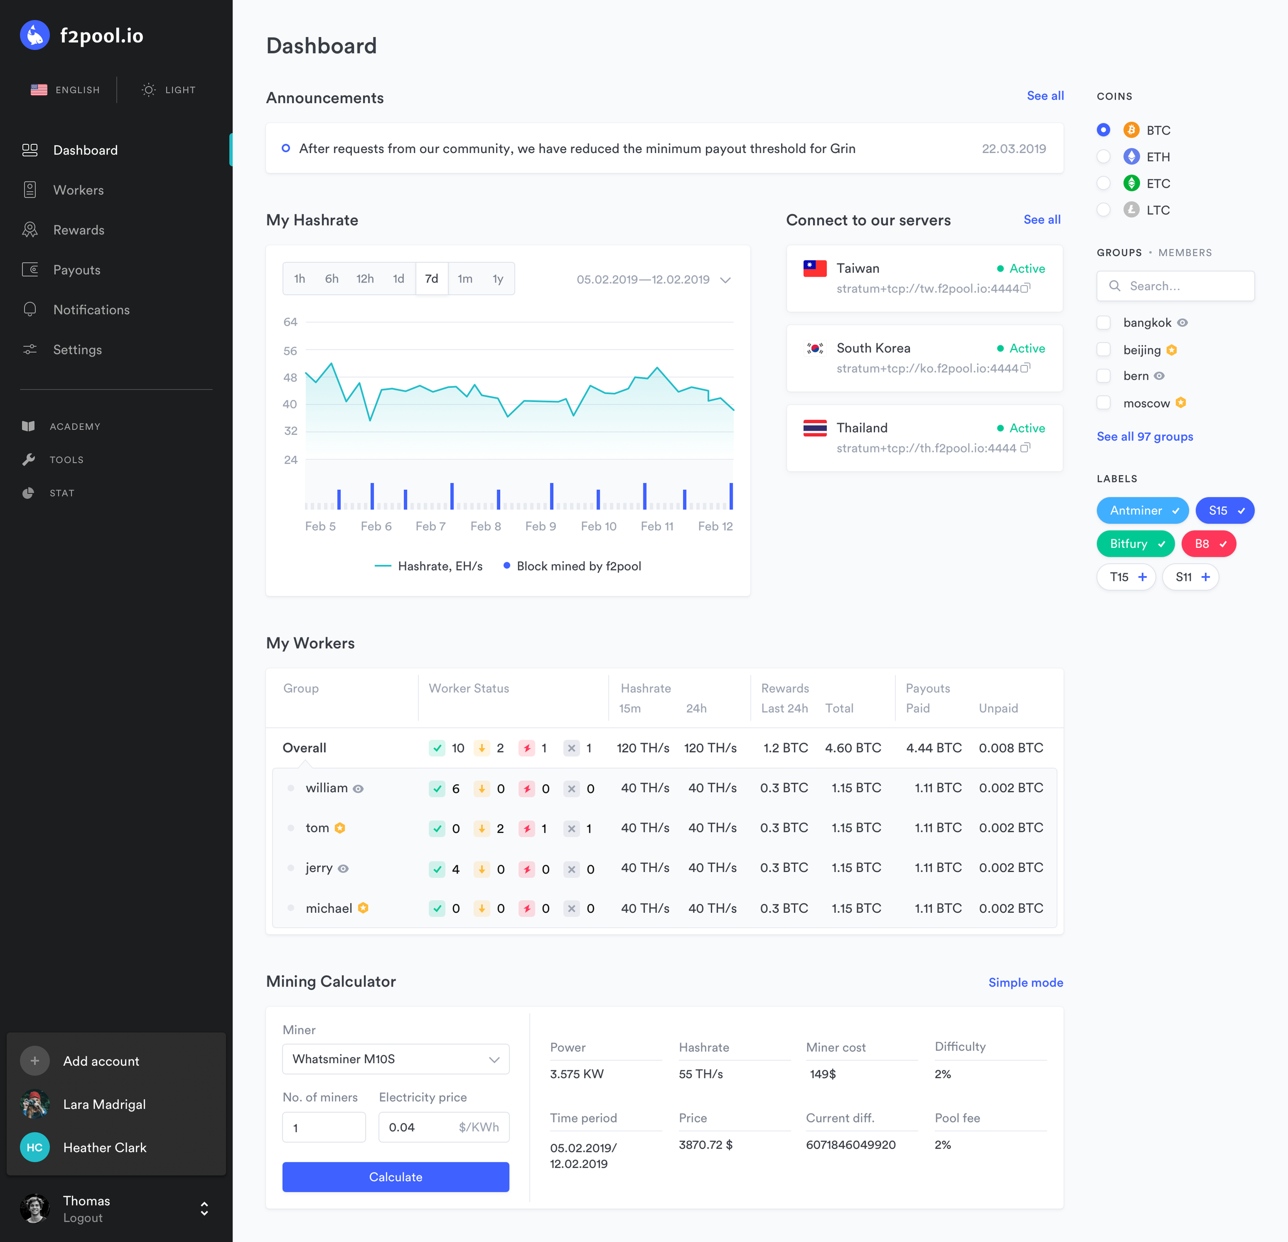Copy the Taiwan stratum server address
This screenshot has height=1242, width=1288.
1027,288
